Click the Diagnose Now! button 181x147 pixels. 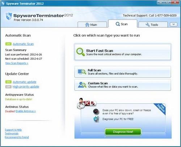tap(123, 132)
